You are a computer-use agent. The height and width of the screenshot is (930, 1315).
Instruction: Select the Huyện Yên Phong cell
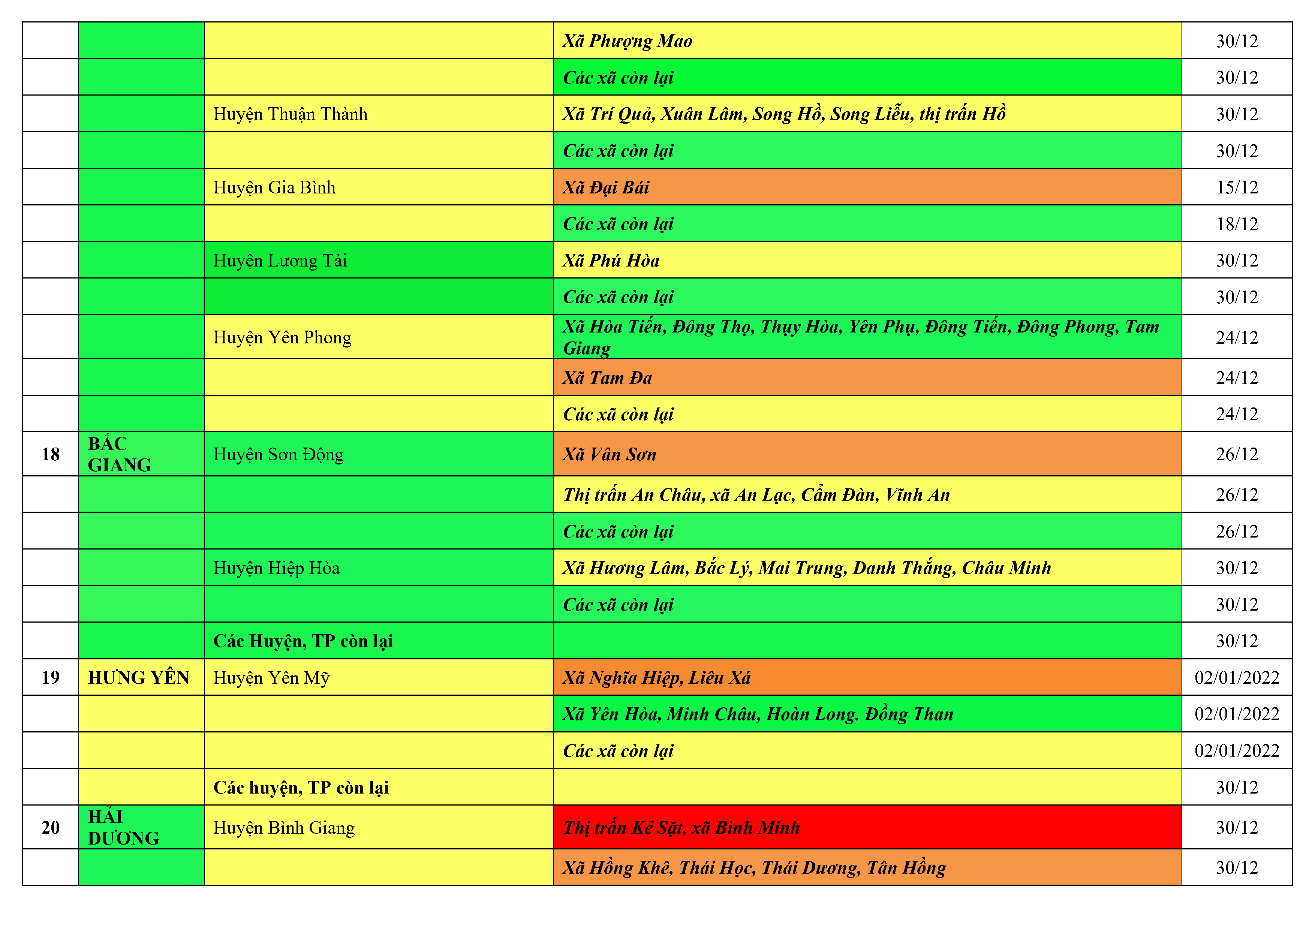tap(378, 337)
